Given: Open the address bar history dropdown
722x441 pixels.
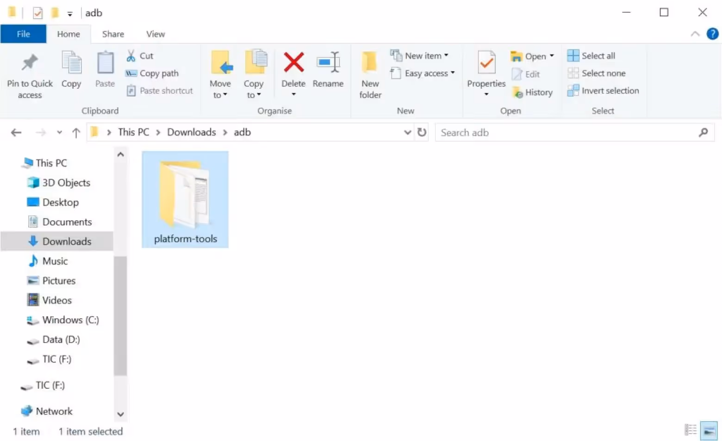Looking at the screenshot, I should point(407,132).
